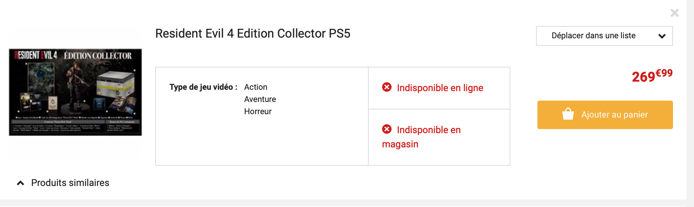Select the "Horreur" genre
This screenshot has height=207, width=694.
(258, 111)
